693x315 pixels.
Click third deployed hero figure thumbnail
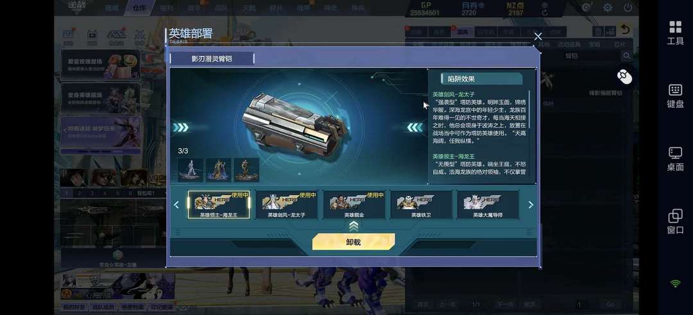point(246,170)
